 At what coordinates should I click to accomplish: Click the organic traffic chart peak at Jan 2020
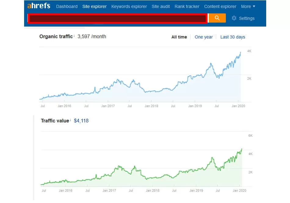(x=240, y=53)
